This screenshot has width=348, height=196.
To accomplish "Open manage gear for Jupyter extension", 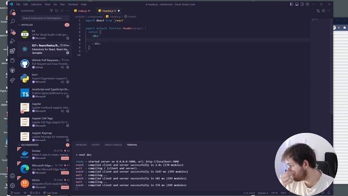I will 67,111.
